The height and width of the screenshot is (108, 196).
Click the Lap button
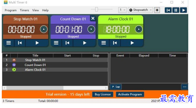point(116,87)
